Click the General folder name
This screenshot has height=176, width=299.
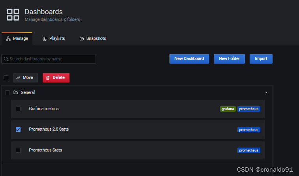click(28, 92)
